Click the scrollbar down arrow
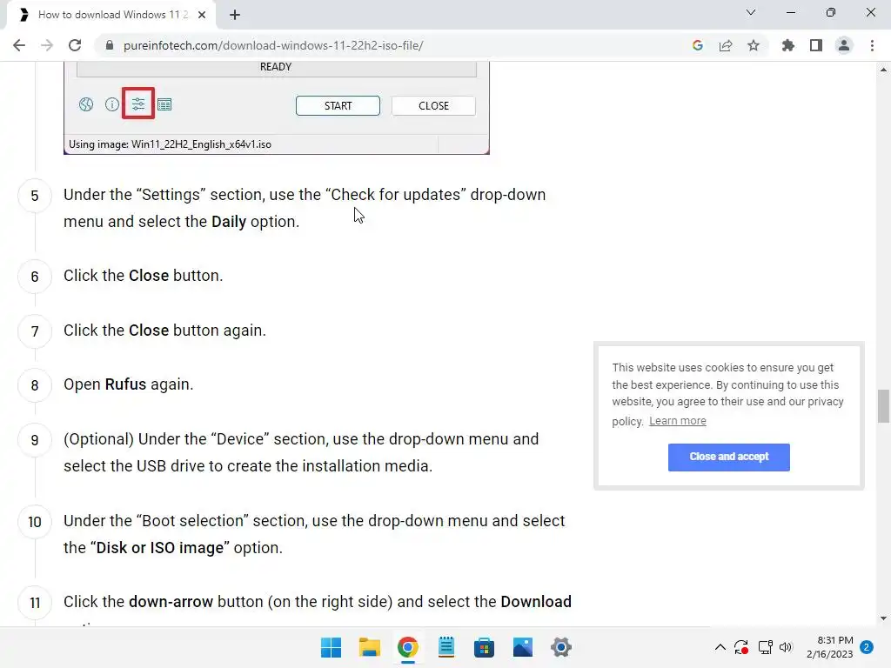891x668 pixels. [x=883, y=618]
